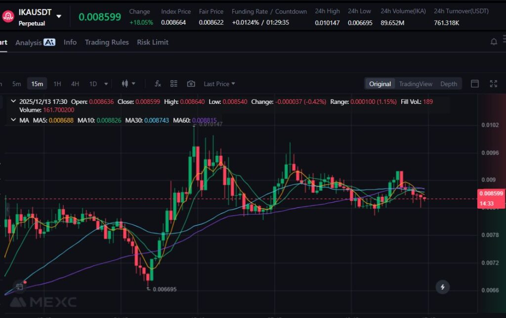Select the 4H timeframe
Screen dimensions: 506x318
(x=75, y=84)
